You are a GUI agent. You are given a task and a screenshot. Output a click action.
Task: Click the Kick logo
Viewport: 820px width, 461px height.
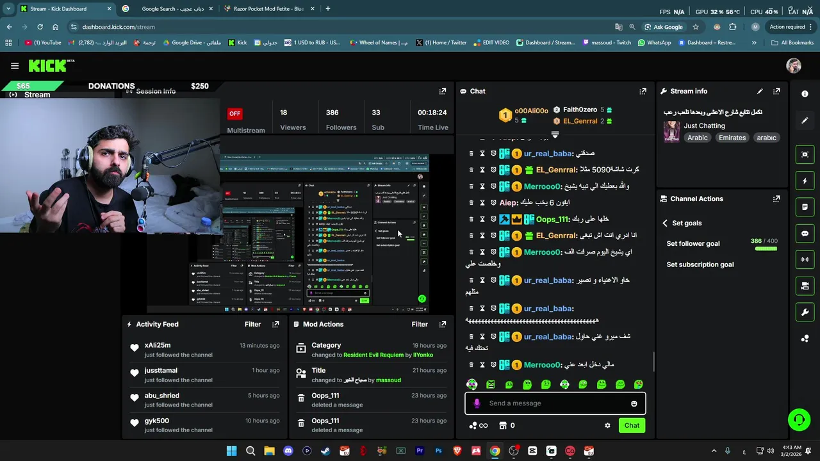pyautogui.click(x=51, y=65)
